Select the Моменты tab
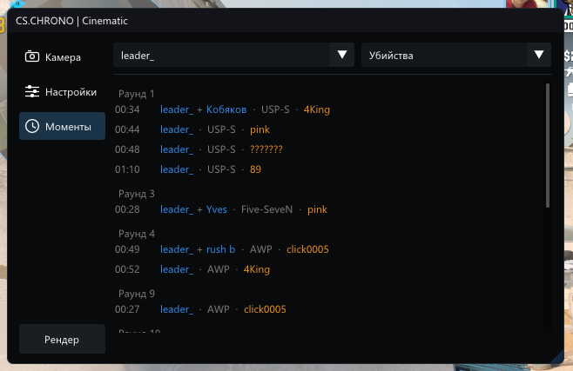Image resolution: width=573 pixels, height=371 pixels. tap(62, 126)
